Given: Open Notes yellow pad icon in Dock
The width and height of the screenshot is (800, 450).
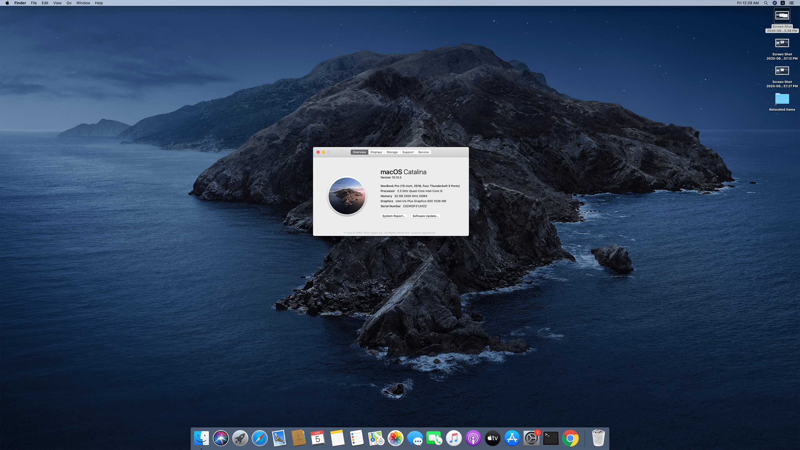Looking at the screenshot, I should point(337,438).
